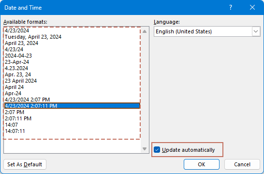
Task: Choose the 2024-04-23 date format
Action: tap(18, 56)
